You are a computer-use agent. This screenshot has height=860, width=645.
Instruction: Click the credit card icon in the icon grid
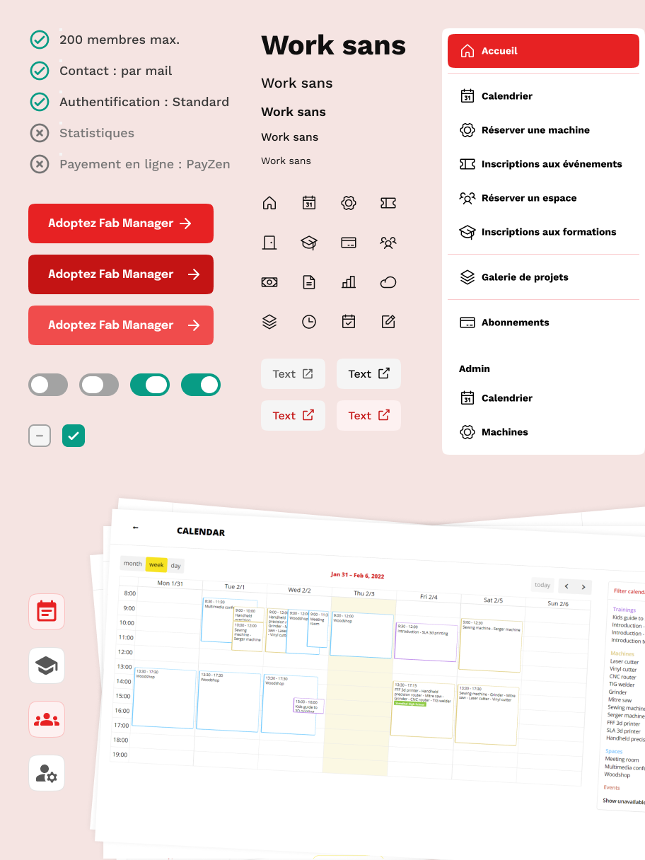click(x=349, y=243)
